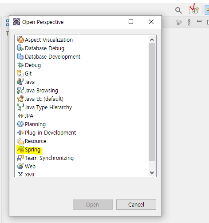Minimize the background view panel
The image size is (209, 223).
coord(199,21)
